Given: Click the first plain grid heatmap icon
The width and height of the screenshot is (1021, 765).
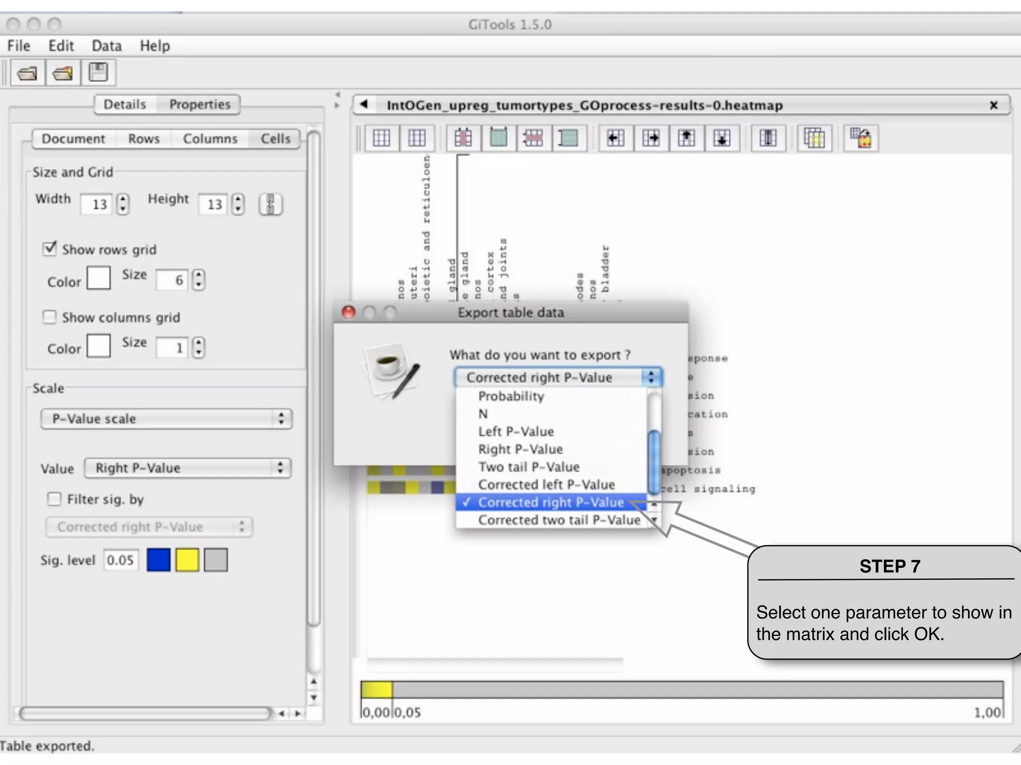Looking at the screenshot, I should pyautogui.click(x=381, y=137).
